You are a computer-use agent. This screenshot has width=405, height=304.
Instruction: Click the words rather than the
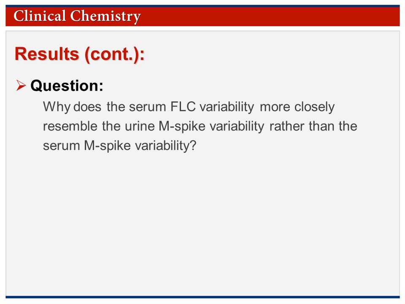[313, 126]
